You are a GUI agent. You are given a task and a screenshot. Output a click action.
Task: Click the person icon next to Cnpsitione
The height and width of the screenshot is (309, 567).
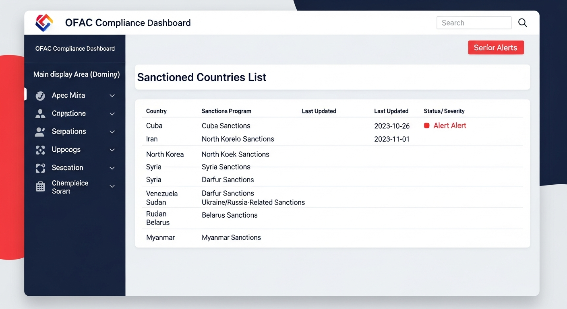tap(40, 113)
